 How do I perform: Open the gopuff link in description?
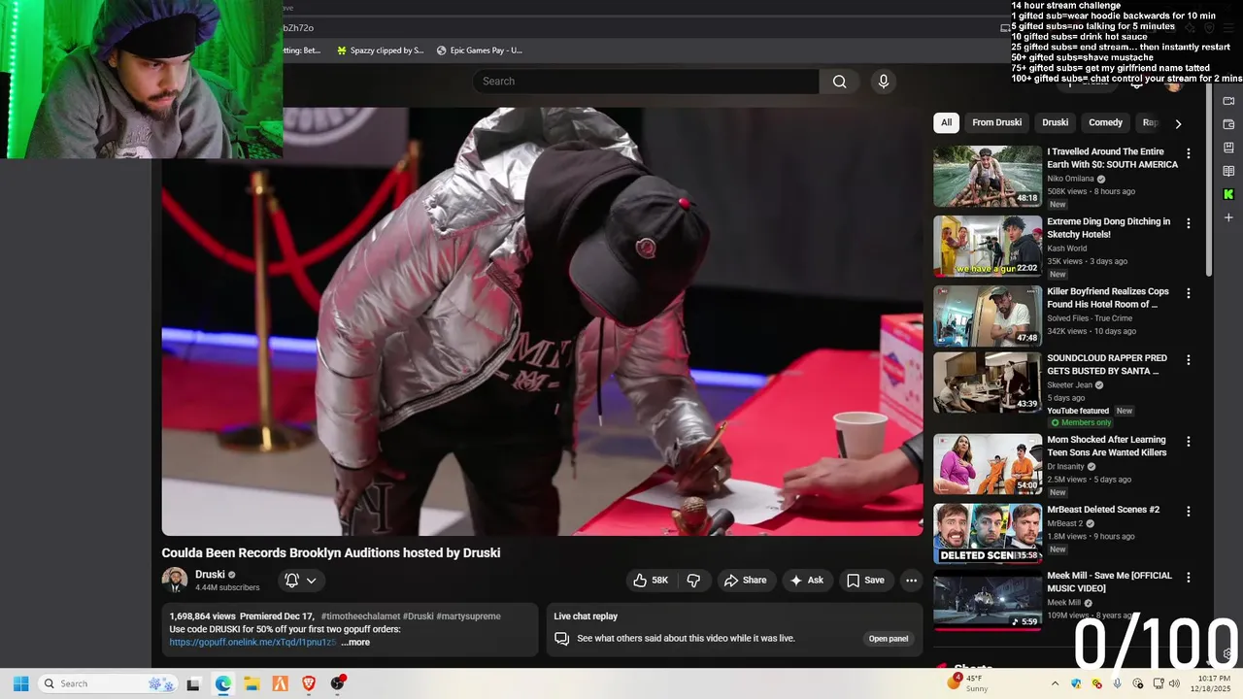[252, 643]
